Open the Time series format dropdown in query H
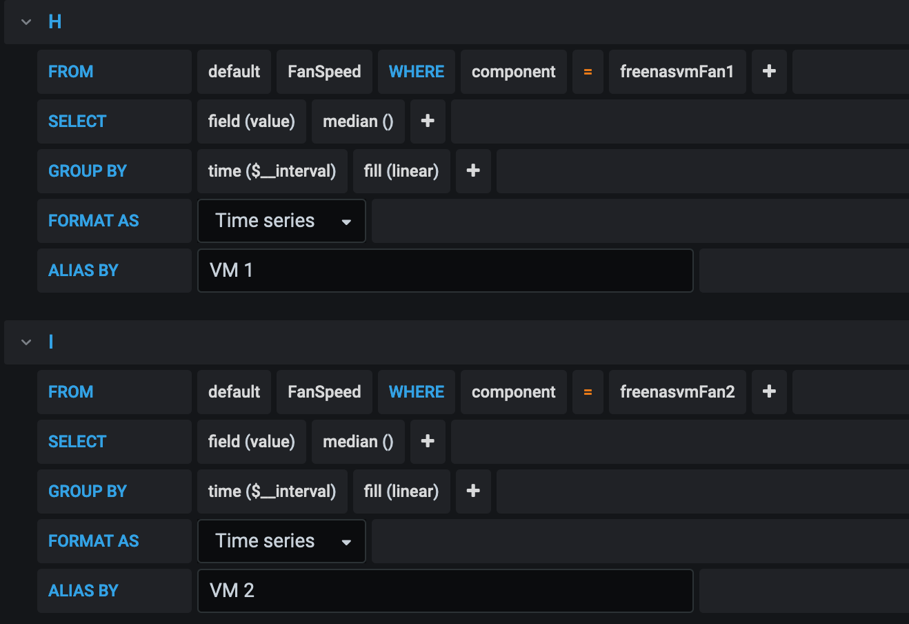 tap(281, 221)
